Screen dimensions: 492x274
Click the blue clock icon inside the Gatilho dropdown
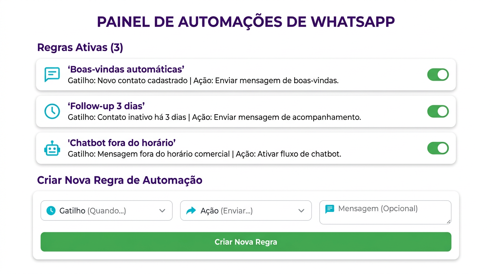50,210
